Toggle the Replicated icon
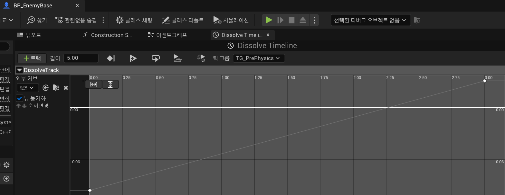 pos(178,58)
